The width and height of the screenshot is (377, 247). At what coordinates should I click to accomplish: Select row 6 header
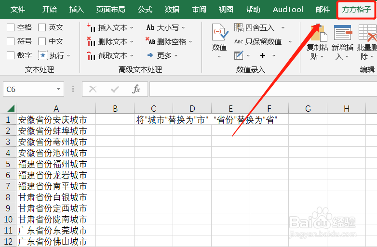[8, 175]
